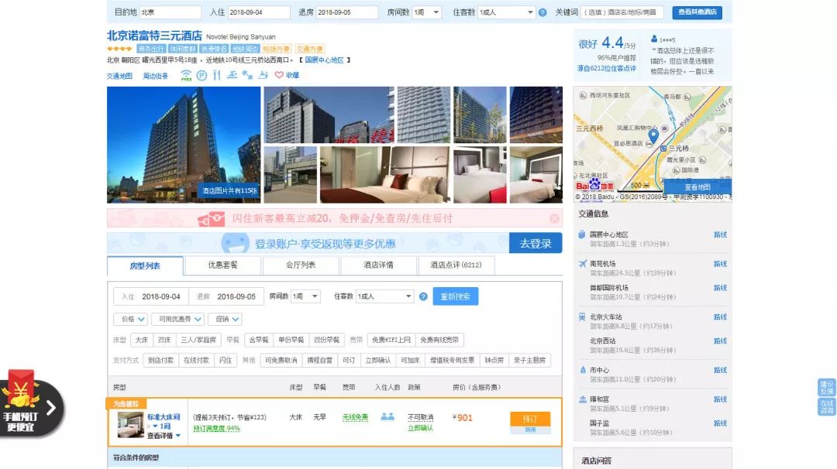837x469 pixels.
Task: Click the restaurant fork-and-knife amenity icon
Action: pyautogui.click(x=217, y=75)
